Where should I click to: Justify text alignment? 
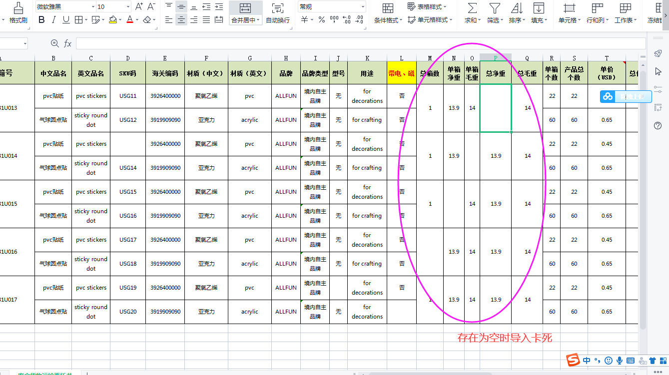206,20
